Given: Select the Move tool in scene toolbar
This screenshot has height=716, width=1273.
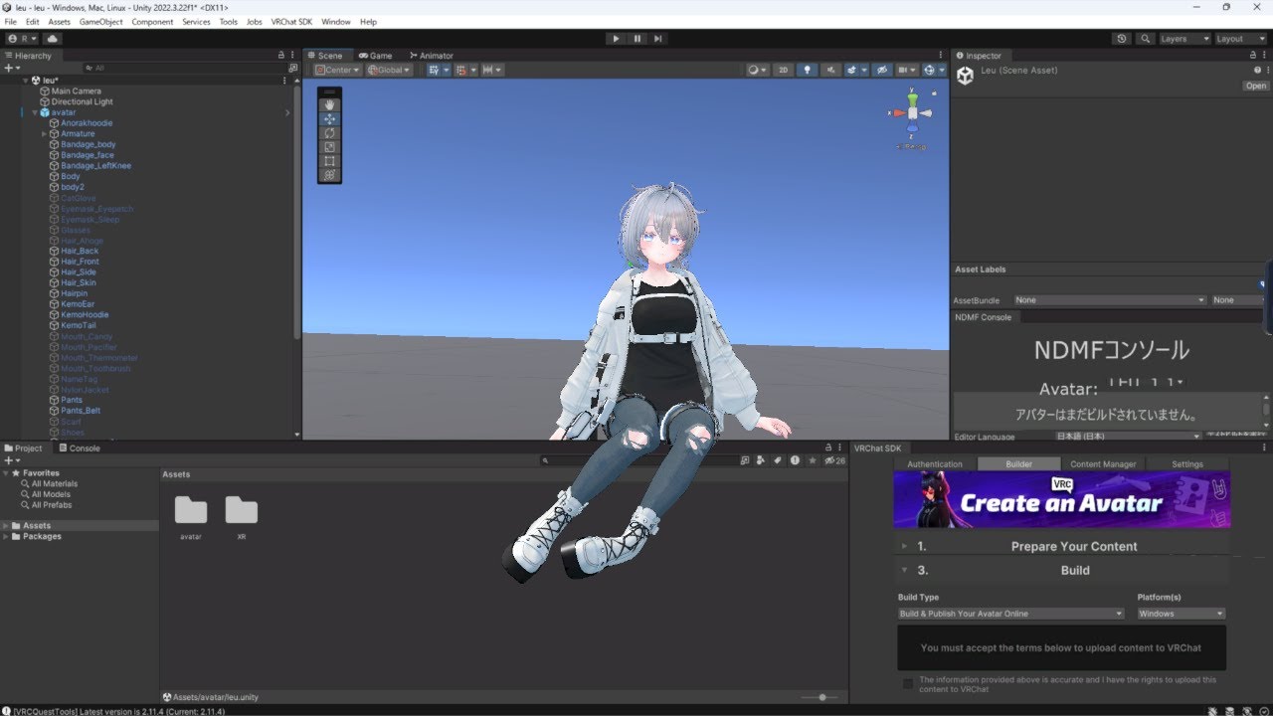Looking at the screenshot, I should (330, 118).
